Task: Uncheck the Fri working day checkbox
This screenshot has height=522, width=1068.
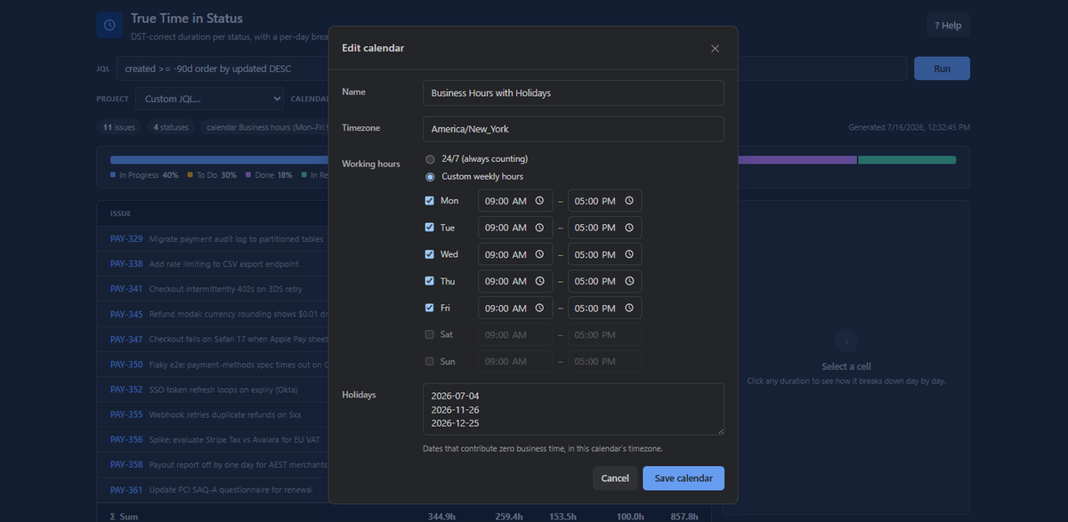Action: coord(430,308)
